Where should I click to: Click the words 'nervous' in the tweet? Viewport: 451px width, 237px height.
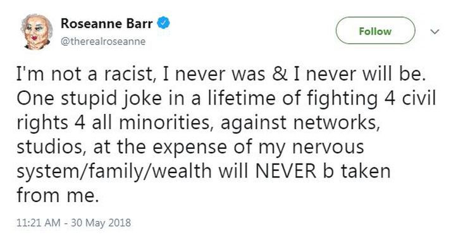pyautogui.click(x=328, y=148)
